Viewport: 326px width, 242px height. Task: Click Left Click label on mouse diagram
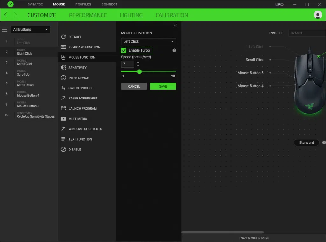[256, 47]
